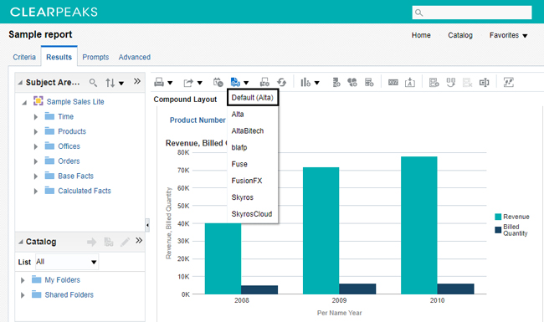Expand the Products folder
Image resolution: width=544 pixels, height=322 pixels.
click(x=35, y=131)
